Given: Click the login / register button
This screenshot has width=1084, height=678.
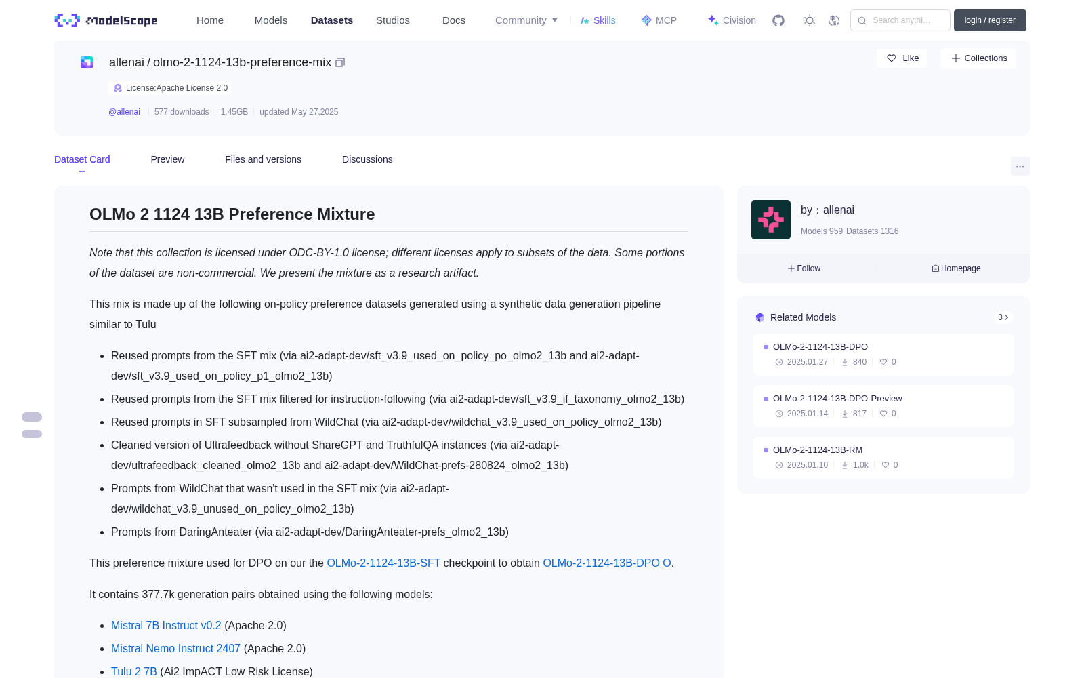Looking at the screenshot, I should pos(990,20).
